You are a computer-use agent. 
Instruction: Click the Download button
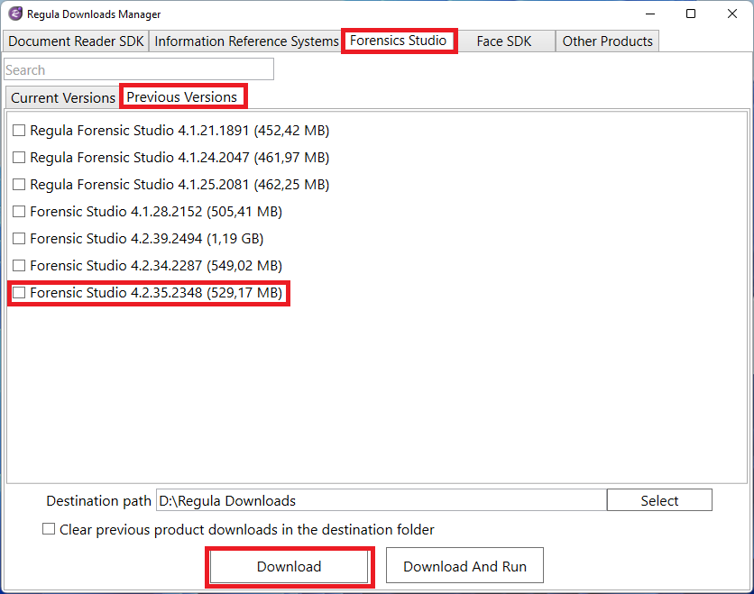pyautogui.click(x=289, y=567)
